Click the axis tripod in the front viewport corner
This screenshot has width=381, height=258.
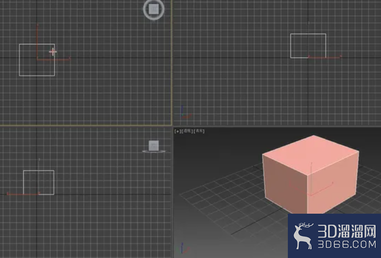point(186,112)
